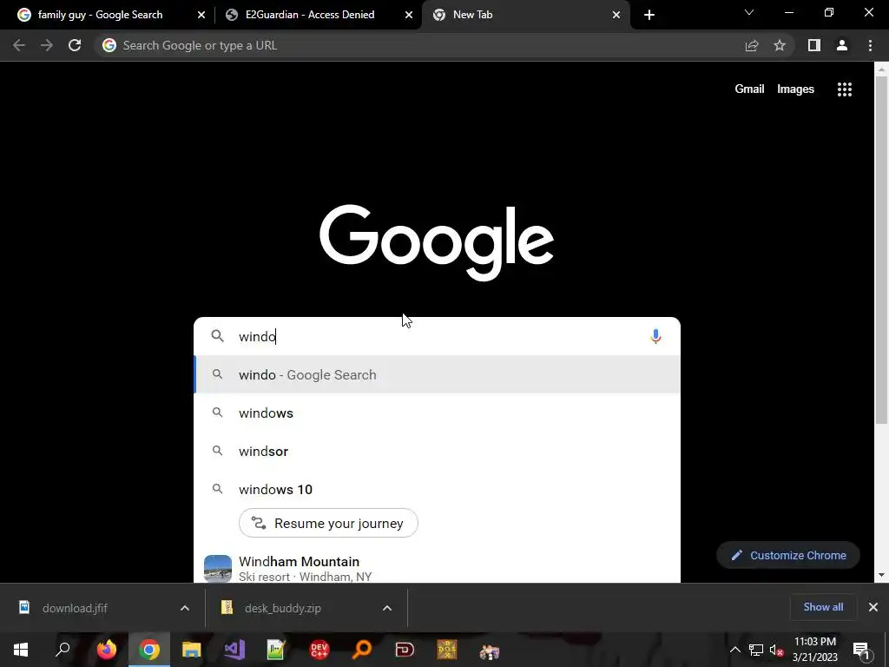
Task: Switch to Chrome in the taskbar
Action: tap(149, 650)
